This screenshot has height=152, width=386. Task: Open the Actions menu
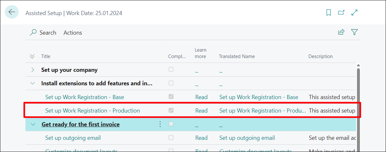(x=73, y=33)
